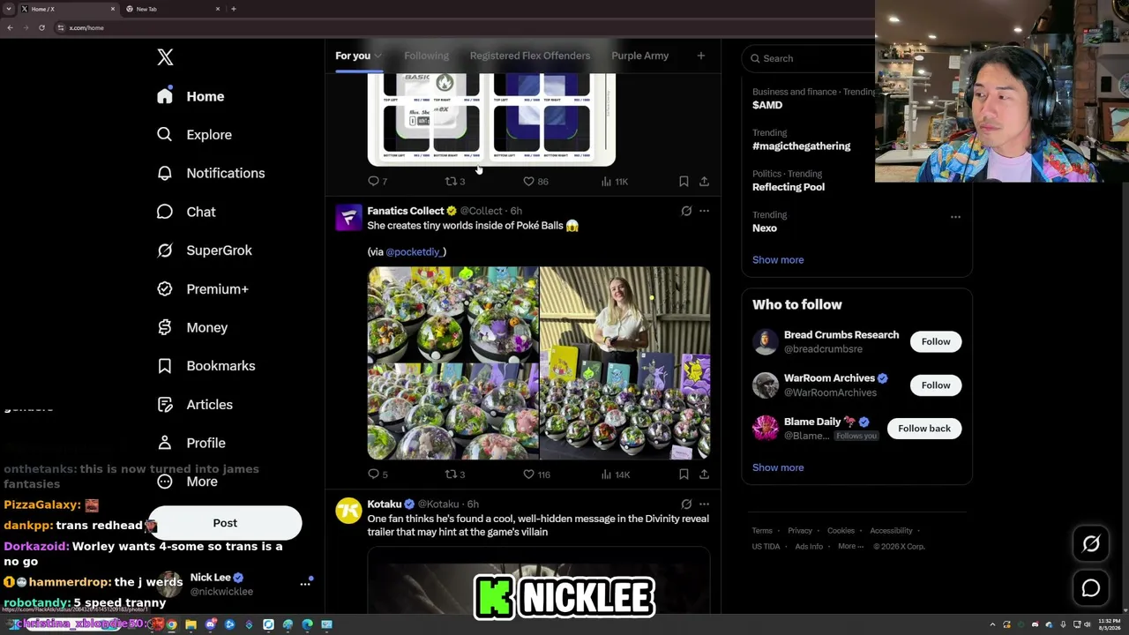Ask Grok about the Fanatics Collect post
Viewport: 1129px width, 635px height.
(x=686, y=211)
